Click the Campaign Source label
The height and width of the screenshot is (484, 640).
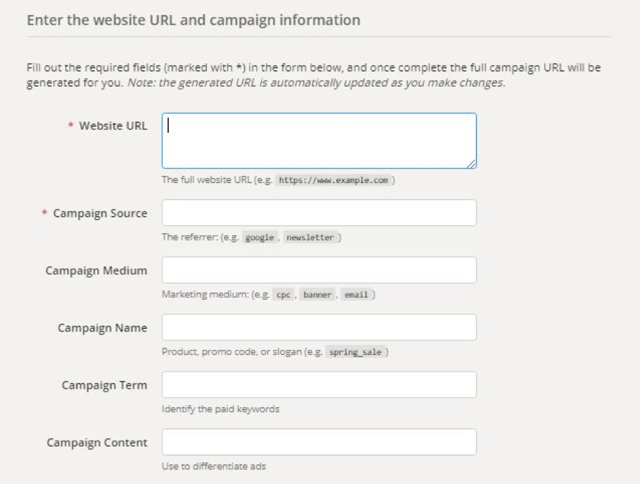[x=100, y=213]
